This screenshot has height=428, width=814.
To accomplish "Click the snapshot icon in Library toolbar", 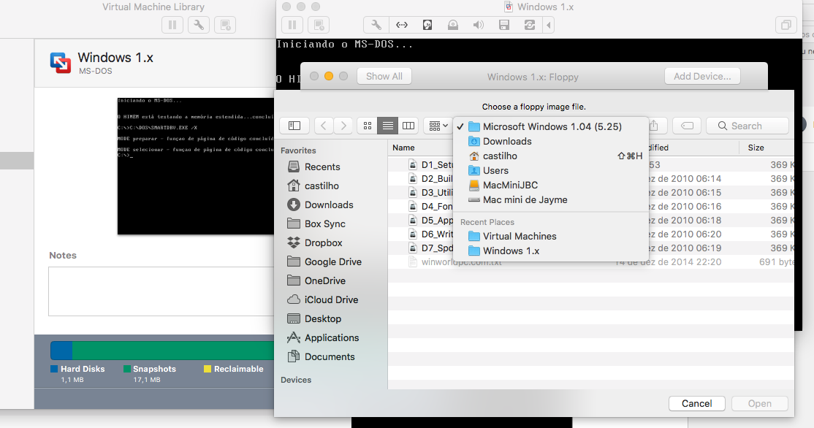I will click(226, 25).
